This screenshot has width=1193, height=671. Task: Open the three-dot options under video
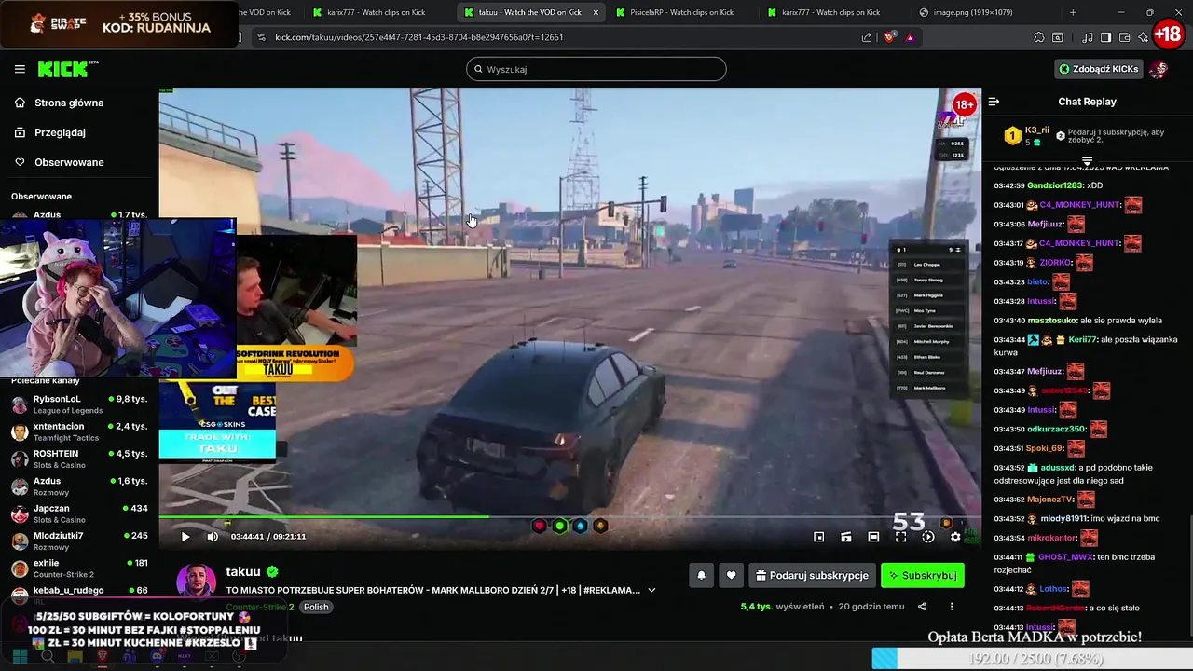pyautogui.click(x=952, y=607)
